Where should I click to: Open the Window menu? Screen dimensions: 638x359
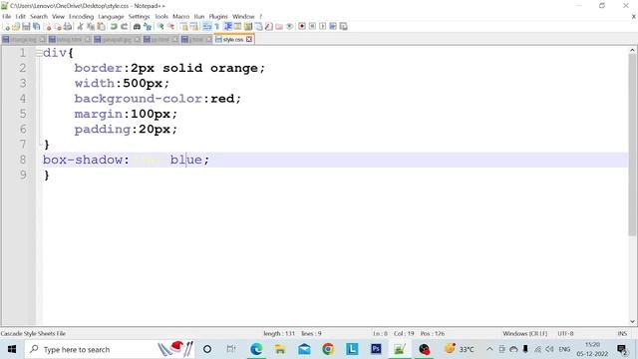(243, 17)
